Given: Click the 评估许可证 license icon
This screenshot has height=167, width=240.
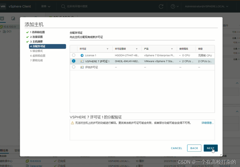Looking at the screenshot, I should [82, 67].
